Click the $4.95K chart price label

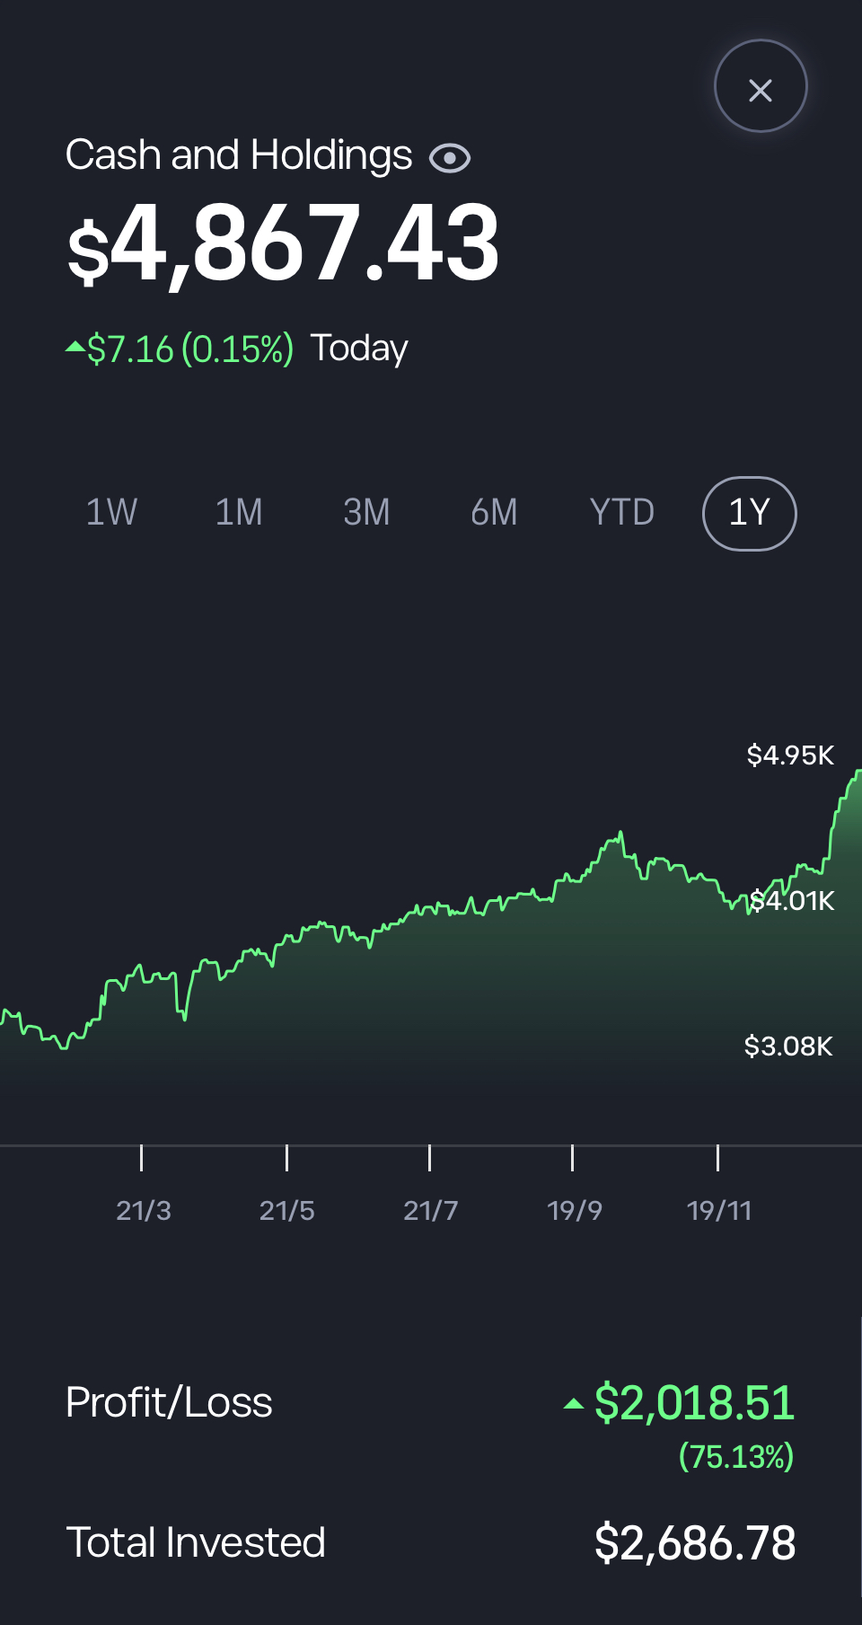tap(790, 755)
